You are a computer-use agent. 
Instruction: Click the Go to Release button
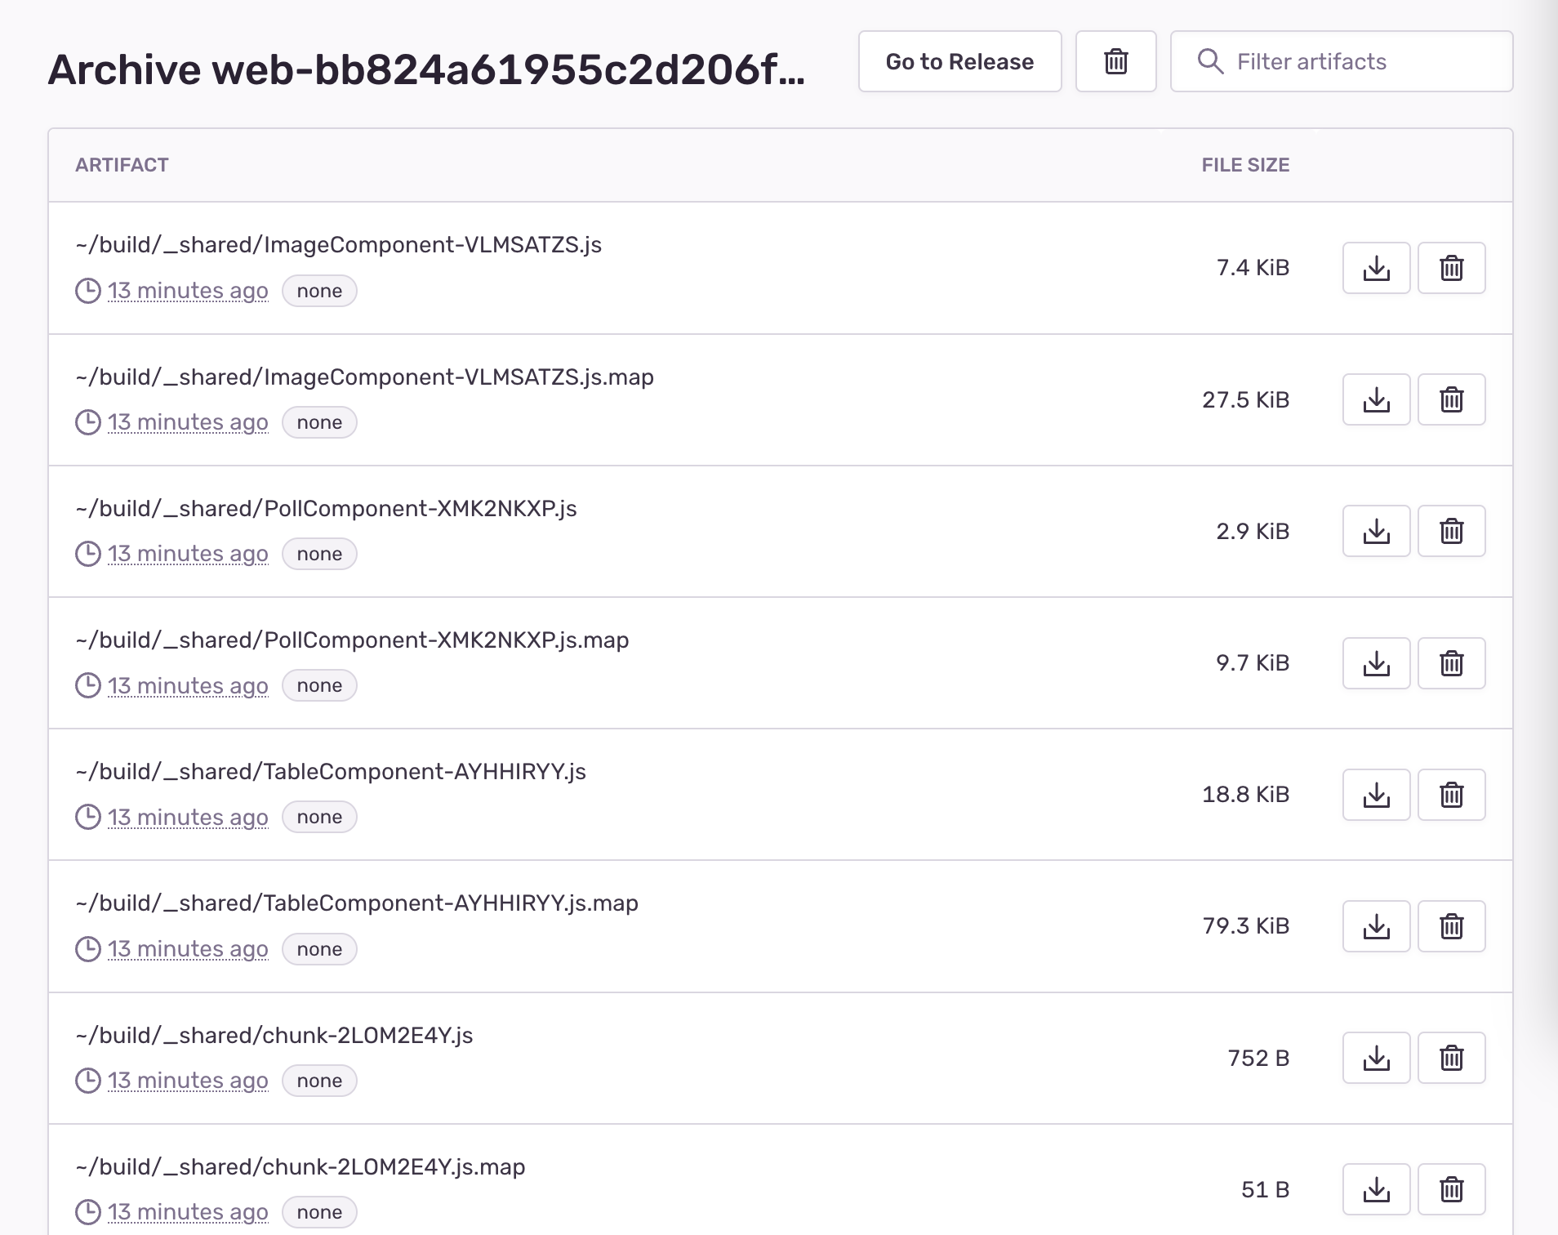pyautogui.click(x=959, y=61)
